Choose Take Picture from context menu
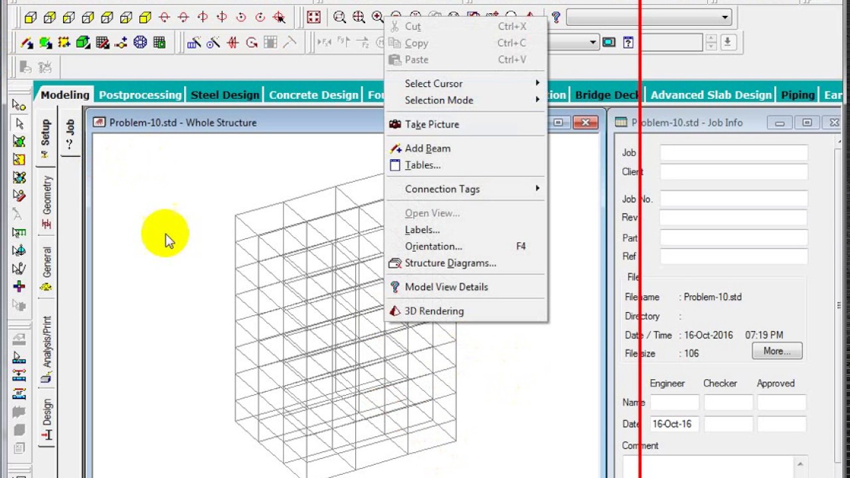Viewport: 850px width, 478px height. (x=466, y=124)
